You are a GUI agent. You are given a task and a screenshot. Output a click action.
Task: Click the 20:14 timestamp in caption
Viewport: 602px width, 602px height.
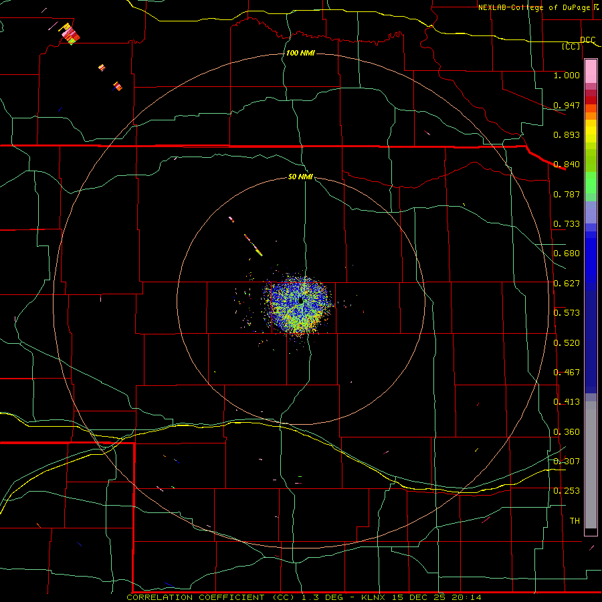tap(466, 597)
